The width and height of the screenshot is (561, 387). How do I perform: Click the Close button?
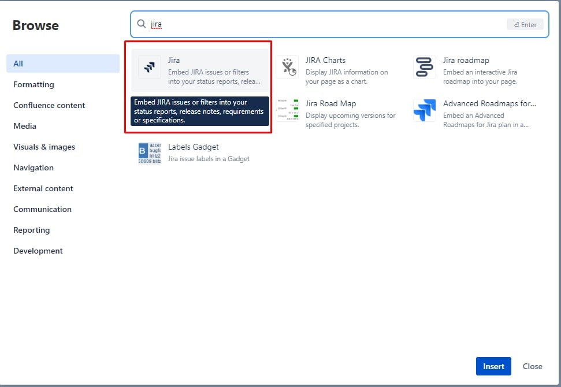532,366
